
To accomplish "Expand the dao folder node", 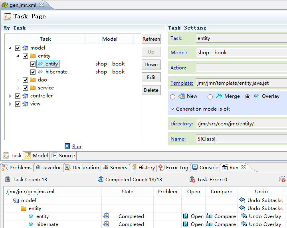I will pos(18,80).
